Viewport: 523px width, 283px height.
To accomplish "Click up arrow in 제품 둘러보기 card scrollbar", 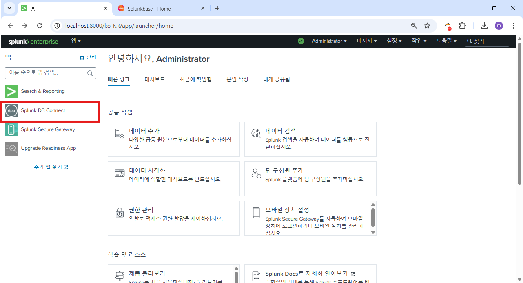I will tap(236, 268).
